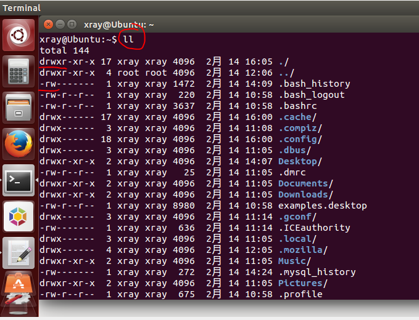
Task: Select the .mysql_history filename
Action: [317, 272]
